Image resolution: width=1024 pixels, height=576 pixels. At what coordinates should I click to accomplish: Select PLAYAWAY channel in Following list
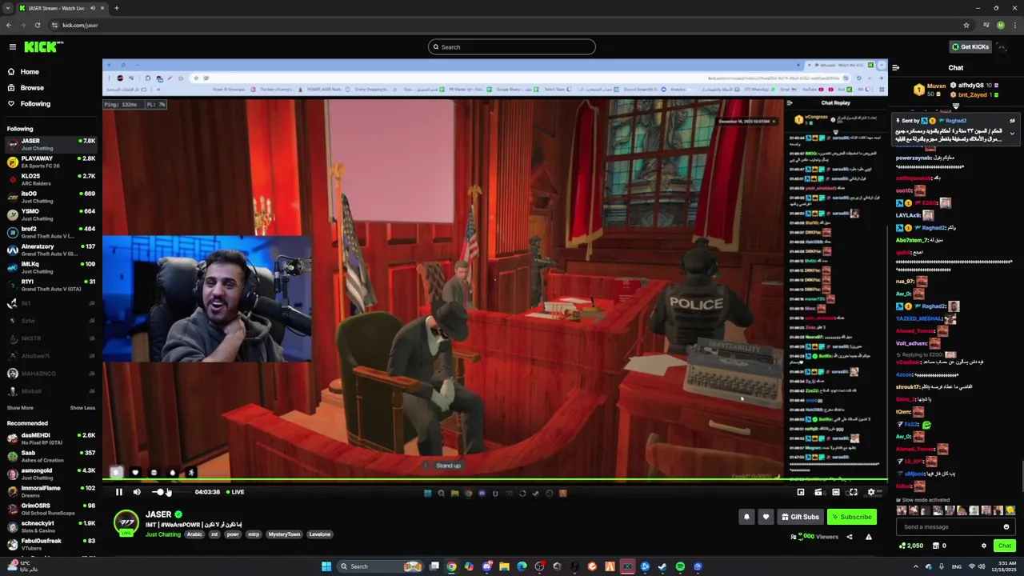click(x=51, y=162)
